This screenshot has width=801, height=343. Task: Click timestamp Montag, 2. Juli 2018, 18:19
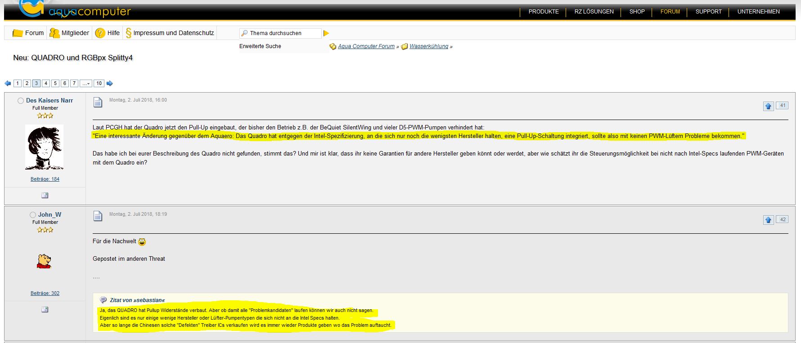coord(138,214)
